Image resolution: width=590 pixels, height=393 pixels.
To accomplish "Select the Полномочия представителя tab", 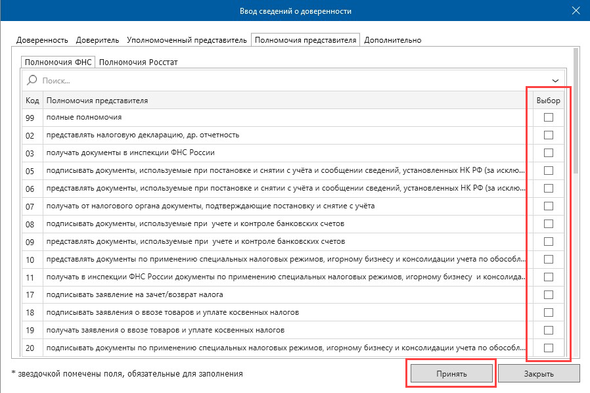I will coord(305,40).
